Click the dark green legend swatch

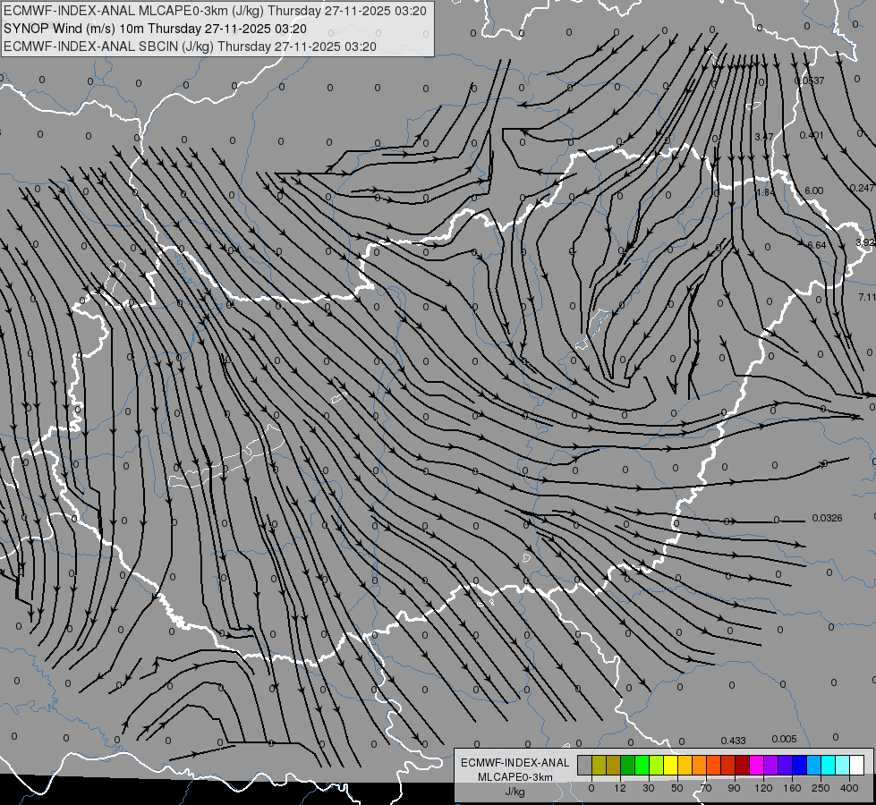coord(628,765)
